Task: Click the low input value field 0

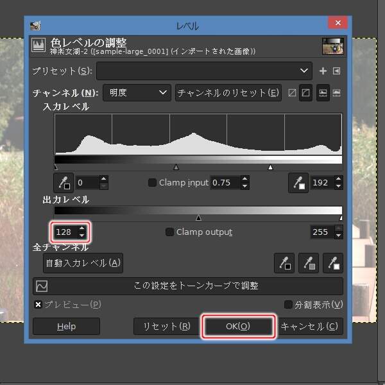Action: pos(88,183)
